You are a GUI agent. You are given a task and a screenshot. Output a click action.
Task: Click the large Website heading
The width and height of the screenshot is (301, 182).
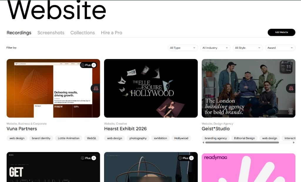pyautogui.click(x=57, y=10)
